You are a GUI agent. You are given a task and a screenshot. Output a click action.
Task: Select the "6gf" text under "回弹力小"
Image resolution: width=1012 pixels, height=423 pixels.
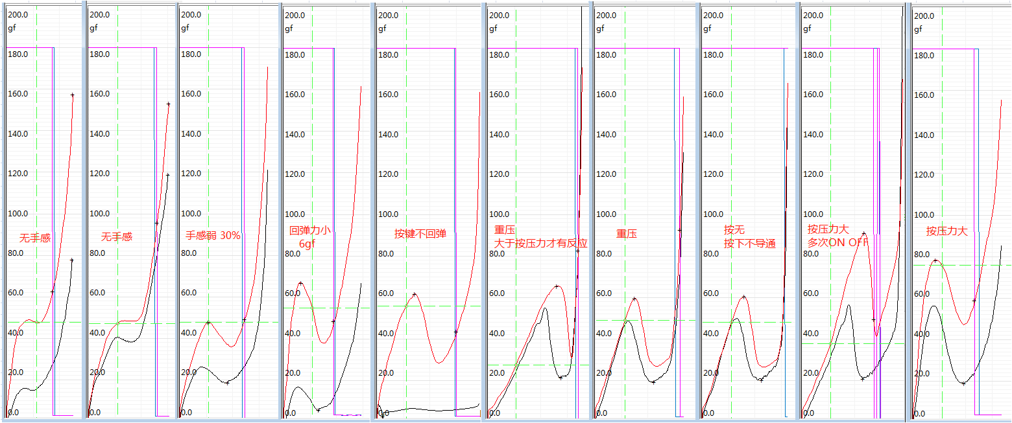pyautogui.click(x=307, y=244)
